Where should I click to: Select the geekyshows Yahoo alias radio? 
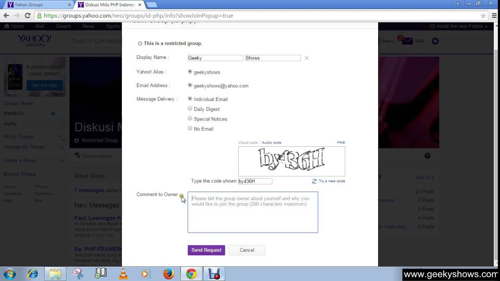pyautogui.click(x=190, y=72)
